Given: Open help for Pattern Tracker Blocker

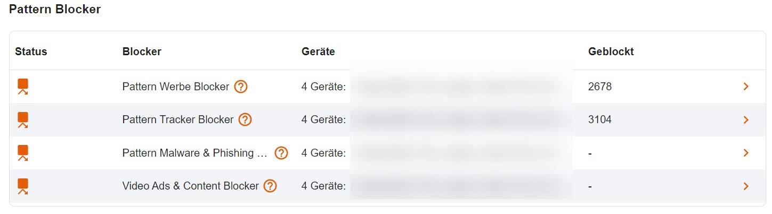Looking at the screenshot, I should point(245,119).
